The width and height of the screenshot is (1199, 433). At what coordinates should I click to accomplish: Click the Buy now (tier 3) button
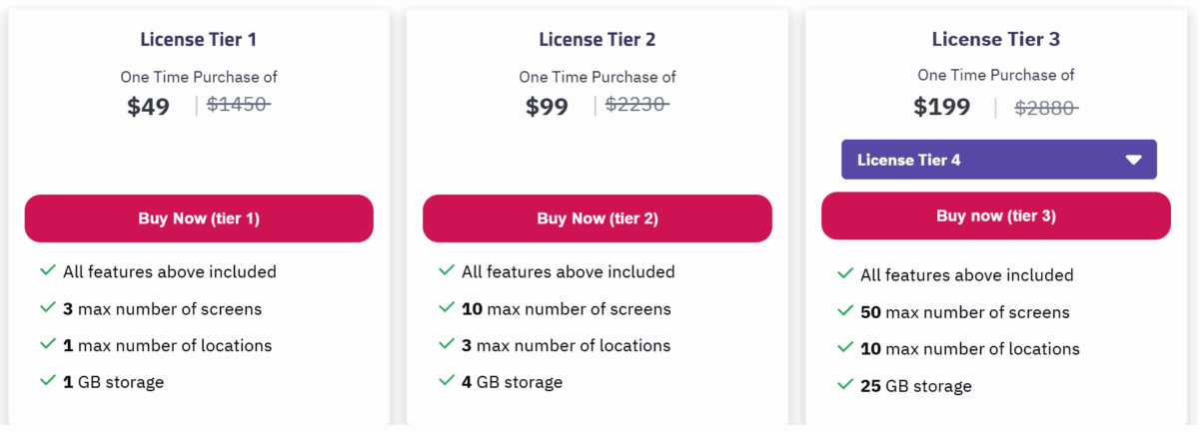click(995, 216)
